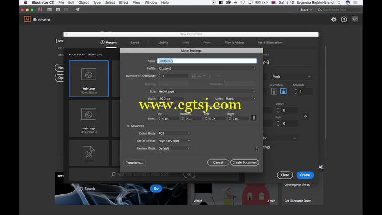Open Adobe Stock icon in toolbar
Screen dimensions: 382x215
(58, 10)
